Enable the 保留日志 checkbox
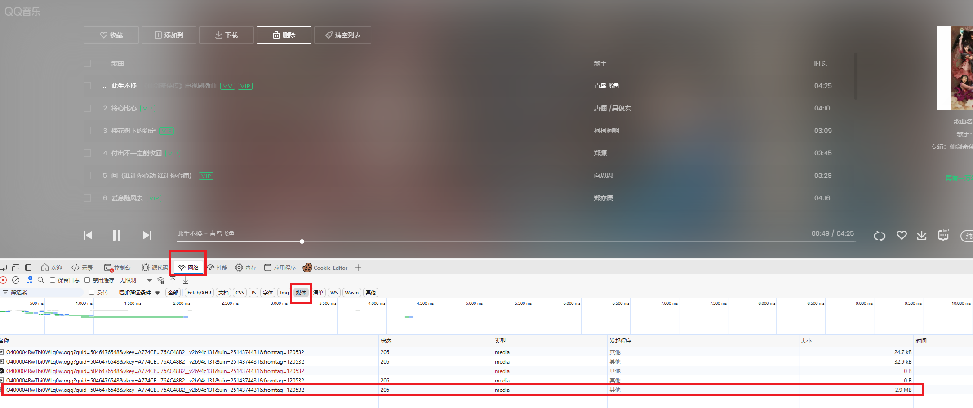The height and width of the screenshot is (408, 973). click(53, 280)
